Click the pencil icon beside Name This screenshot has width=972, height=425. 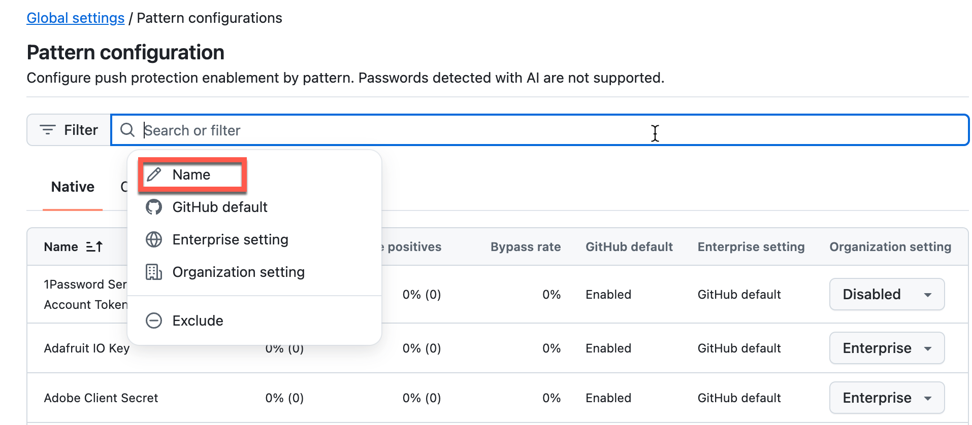[154, 174]
